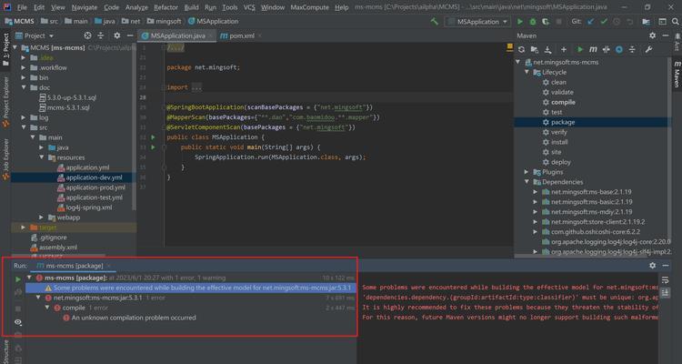682x364 pixels.
Task: Click Git commit checkmark icon
Action: coord(604,21)
